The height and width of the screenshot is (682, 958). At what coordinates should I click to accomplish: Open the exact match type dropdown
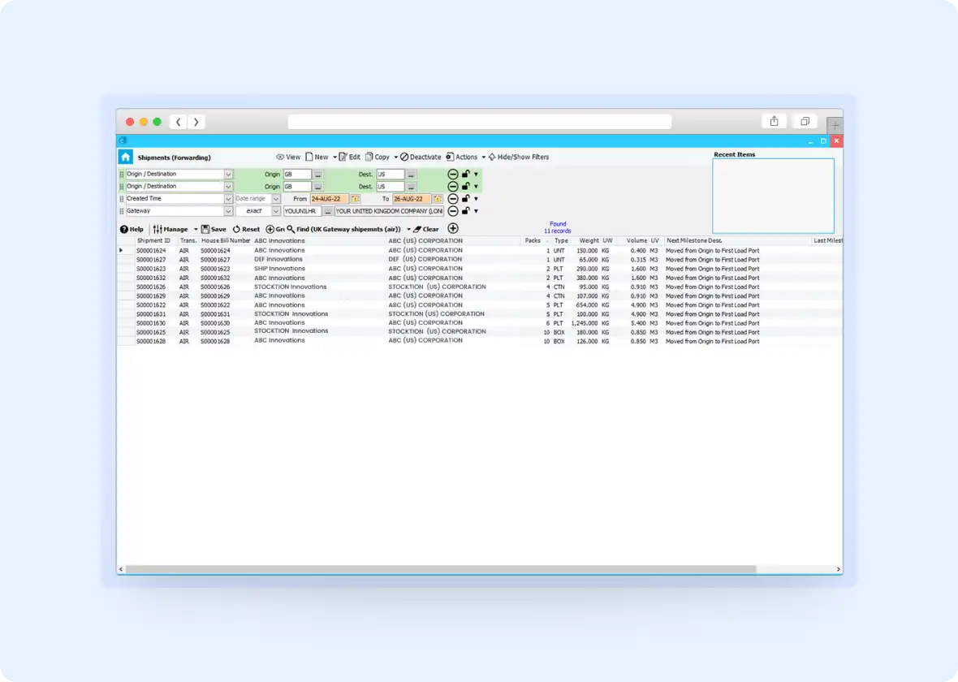[x=276, y=211]
